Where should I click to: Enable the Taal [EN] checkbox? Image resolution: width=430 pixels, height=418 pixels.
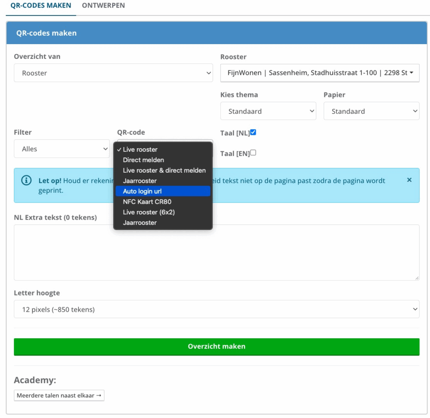pyautogui.click(x=253, y=153)
